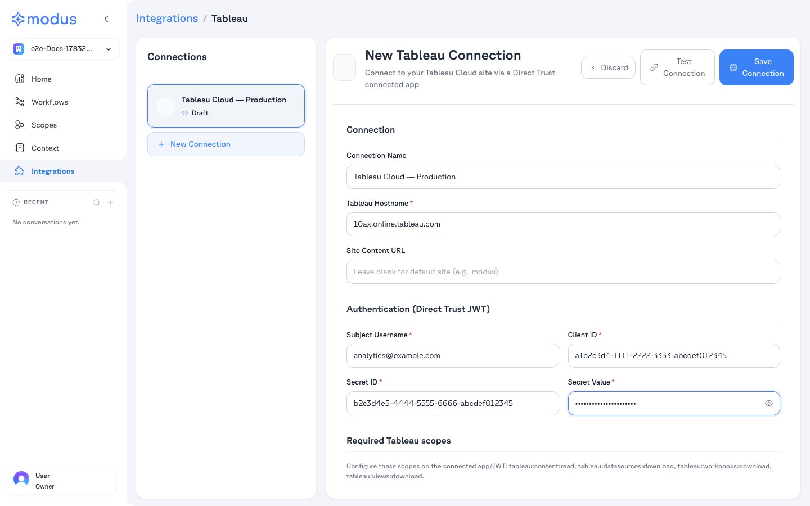810x506 pixels.
Task: Open the Scopes page
Action: tap(63, 125)
